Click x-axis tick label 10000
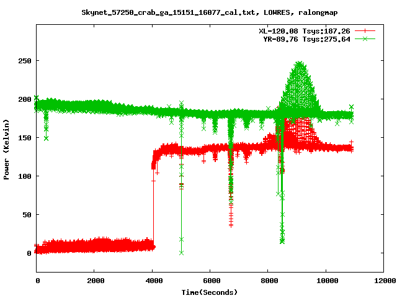Screen dimensions: 397x298 tap(328, 281)
